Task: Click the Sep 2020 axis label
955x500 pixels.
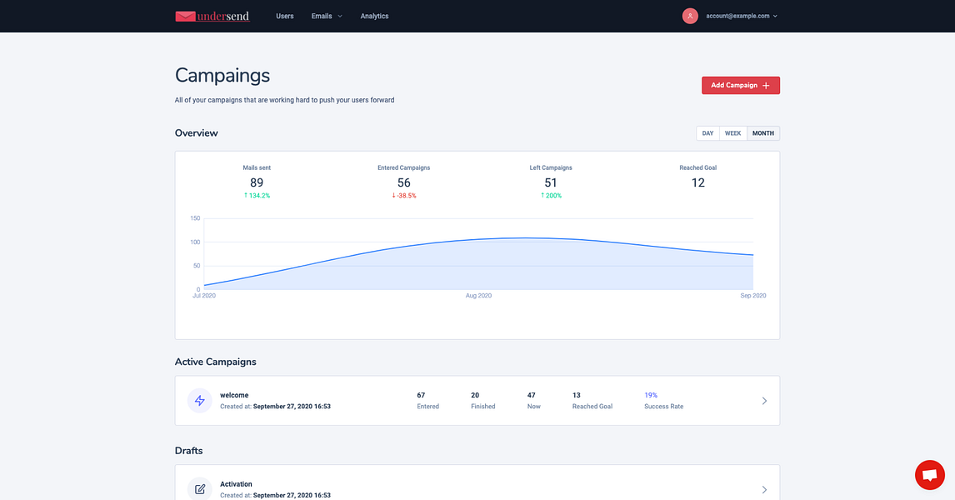Action: click(x=753, y=295)
